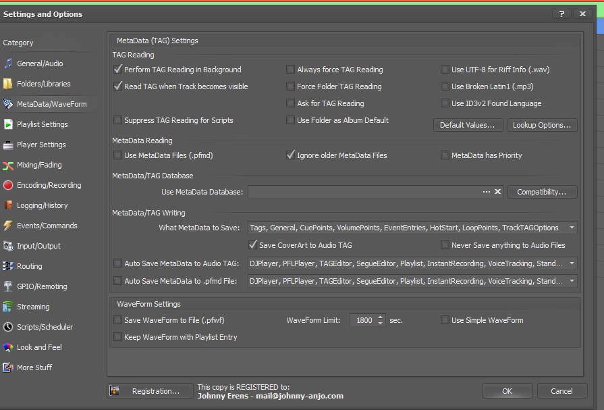Click the Scripts/Scheduler clock icon
The image size is (604, 410).
pyautogui.click(x=8, y=327)
